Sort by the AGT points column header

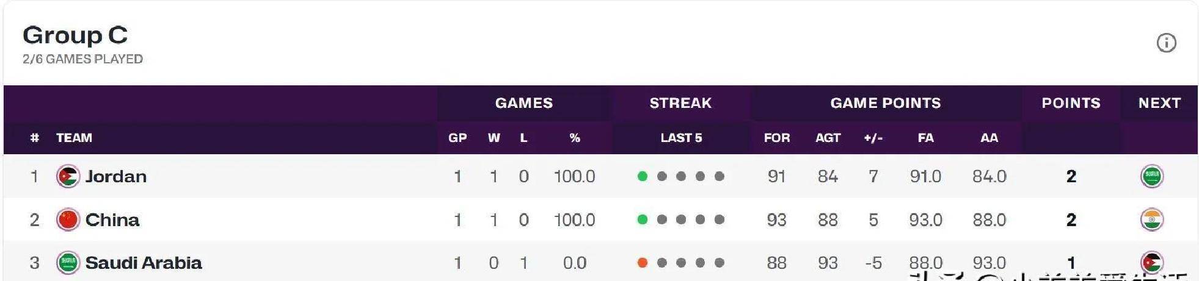coord(828,138)
